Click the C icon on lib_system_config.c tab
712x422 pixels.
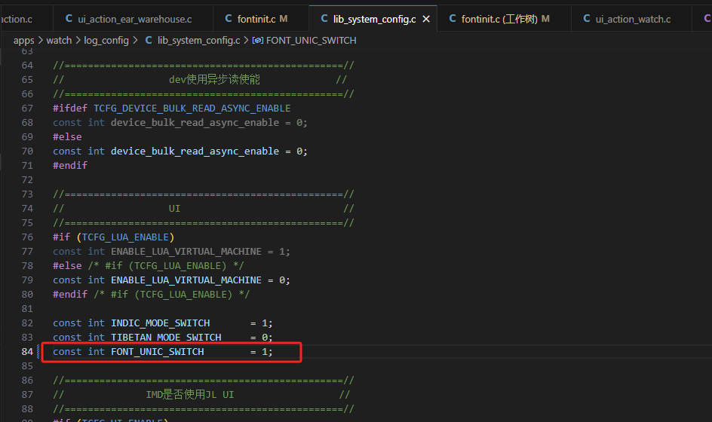pos(324,19)
